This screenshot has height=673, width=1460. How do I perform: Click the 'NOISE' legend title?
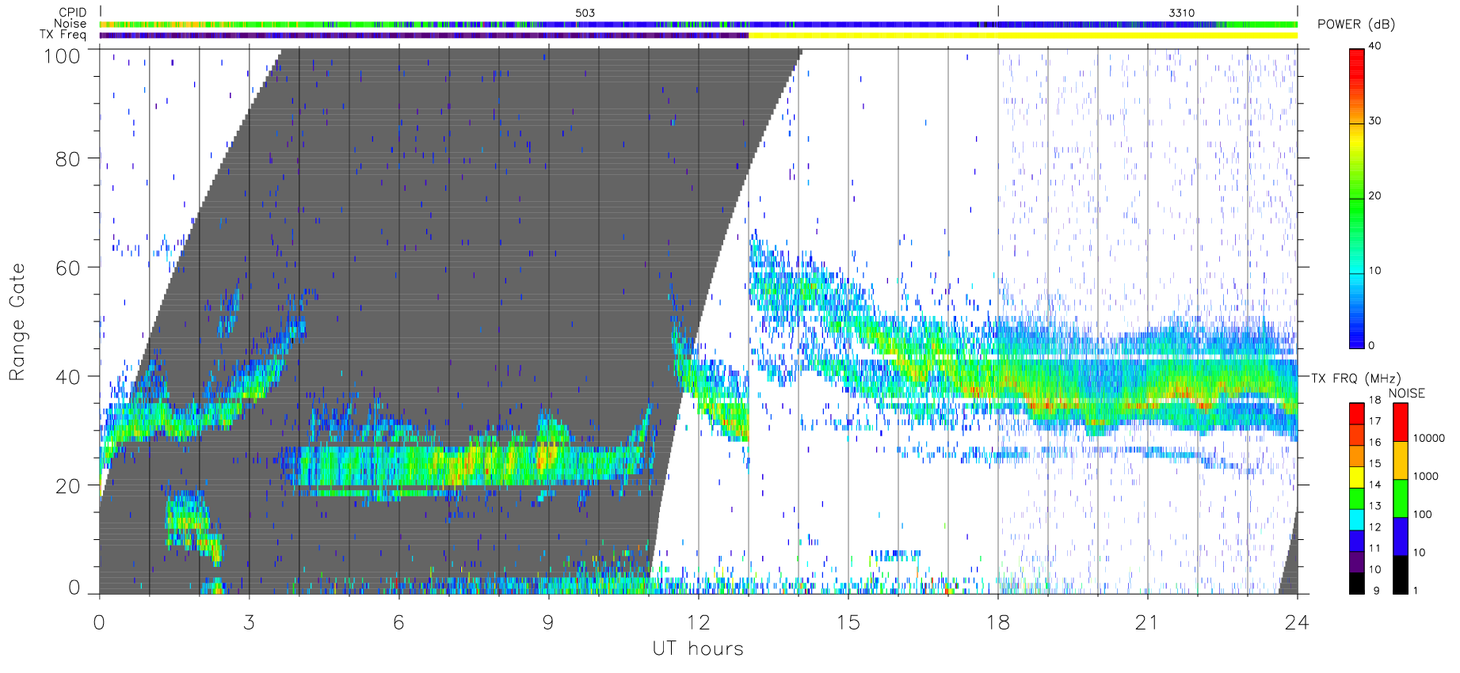point(1407,394)
